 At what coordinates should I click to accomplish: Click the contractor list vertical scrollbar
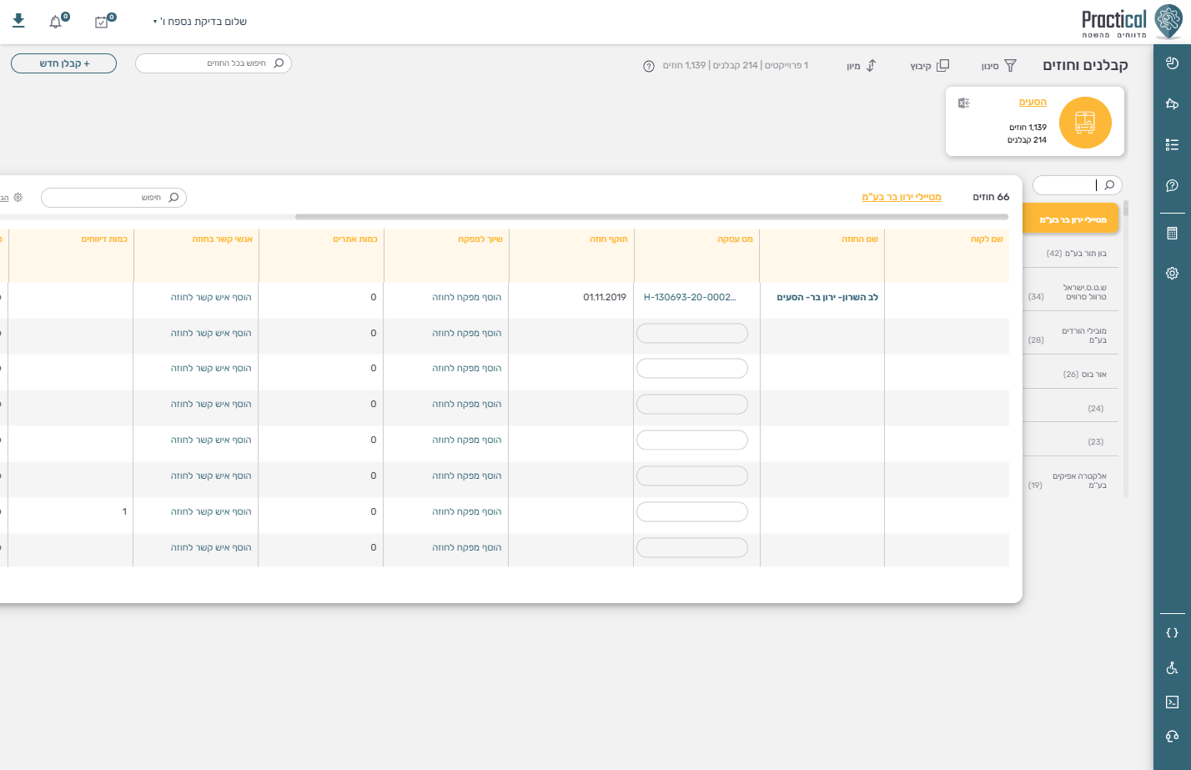coord(1126,209)
